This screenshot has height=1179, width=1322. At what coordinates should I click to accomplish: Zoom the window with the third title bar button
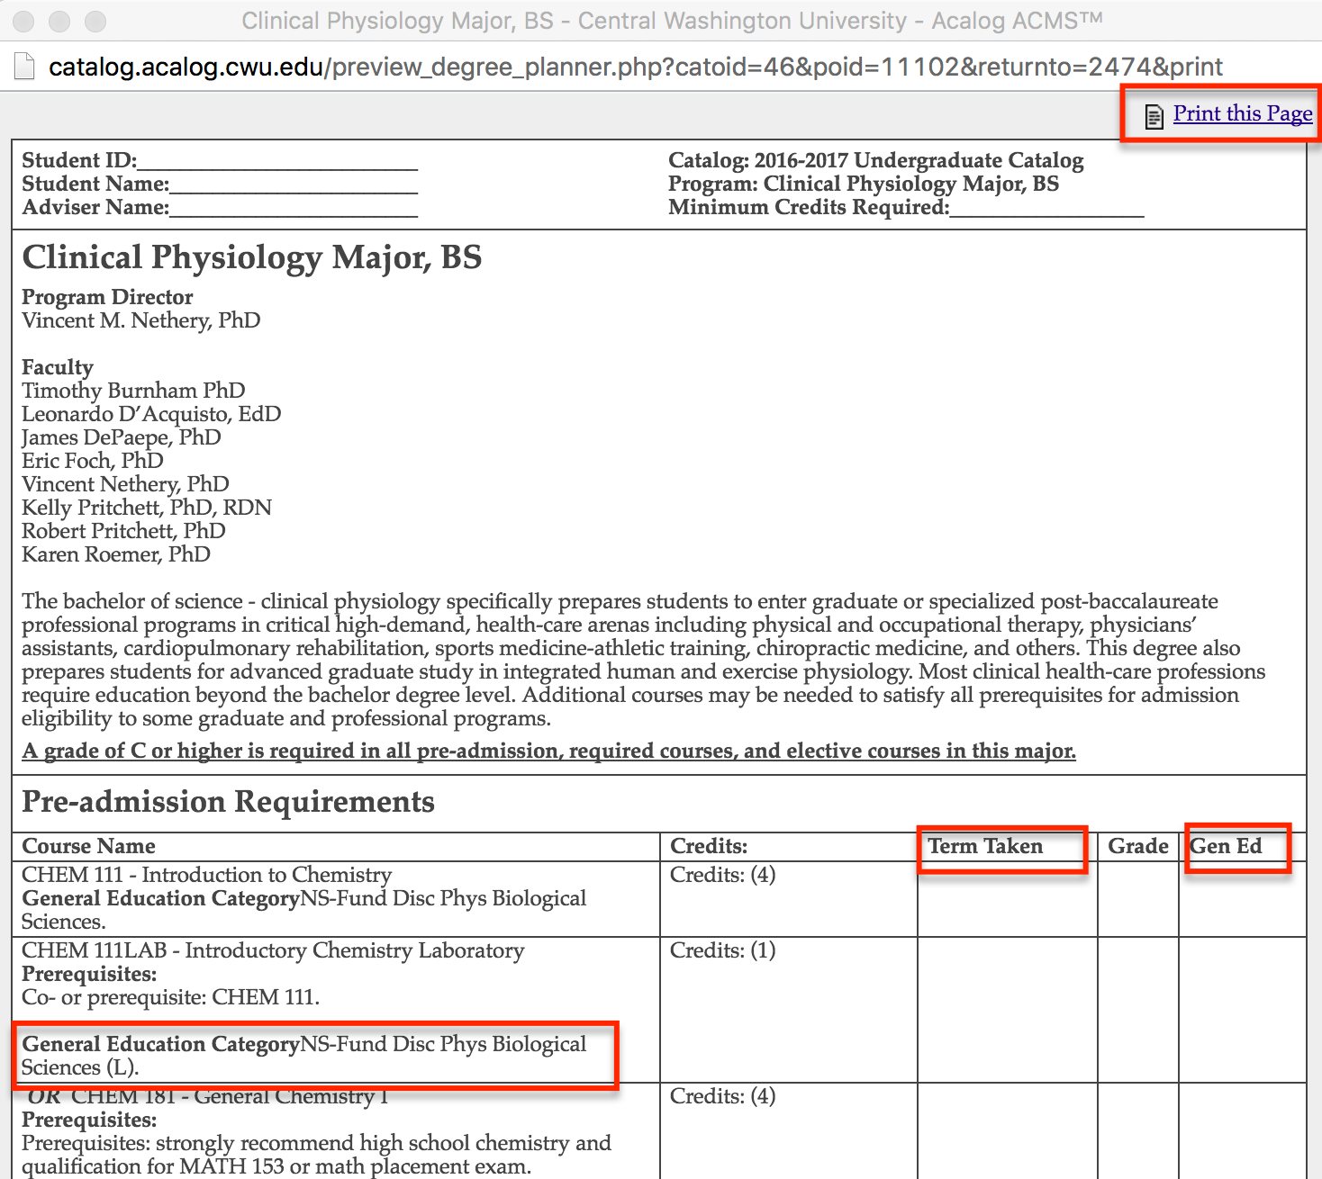coord(95,21)
